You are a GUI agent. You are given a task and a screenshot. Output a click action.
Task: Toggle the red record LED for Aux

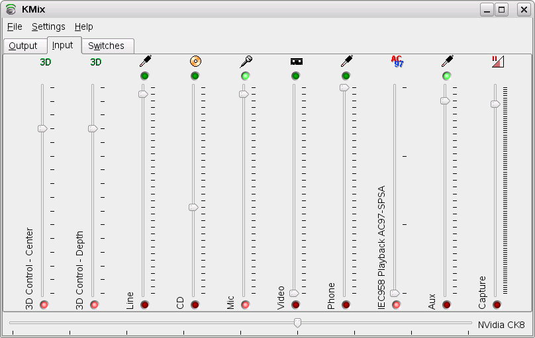(447, 305)
